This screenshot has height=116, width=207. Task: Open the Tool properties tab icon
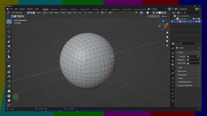click(x=173, y=48)
